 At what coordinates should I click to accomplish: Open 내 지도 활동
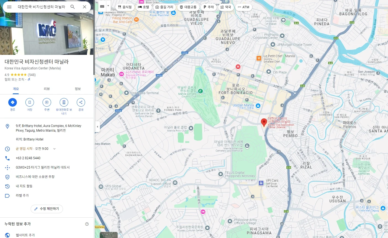24,186
